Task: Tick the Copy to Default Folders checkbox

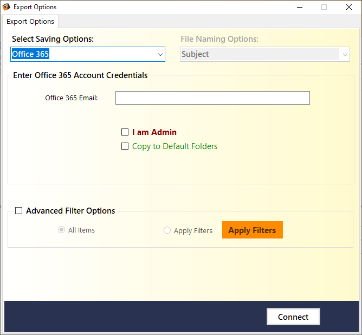Action: point(125,146)
